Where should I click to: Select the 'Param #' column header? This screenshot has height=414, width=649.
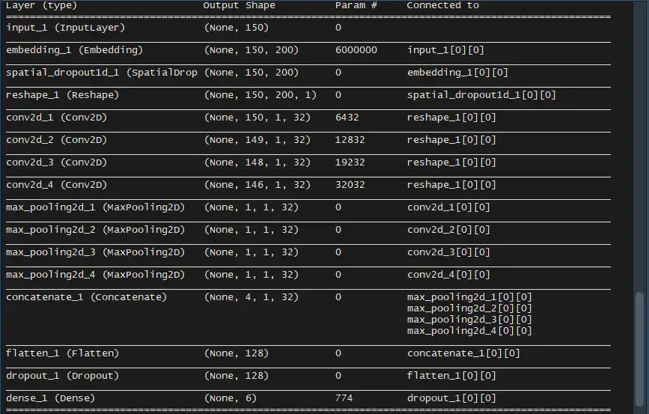[x=356, y=5]
